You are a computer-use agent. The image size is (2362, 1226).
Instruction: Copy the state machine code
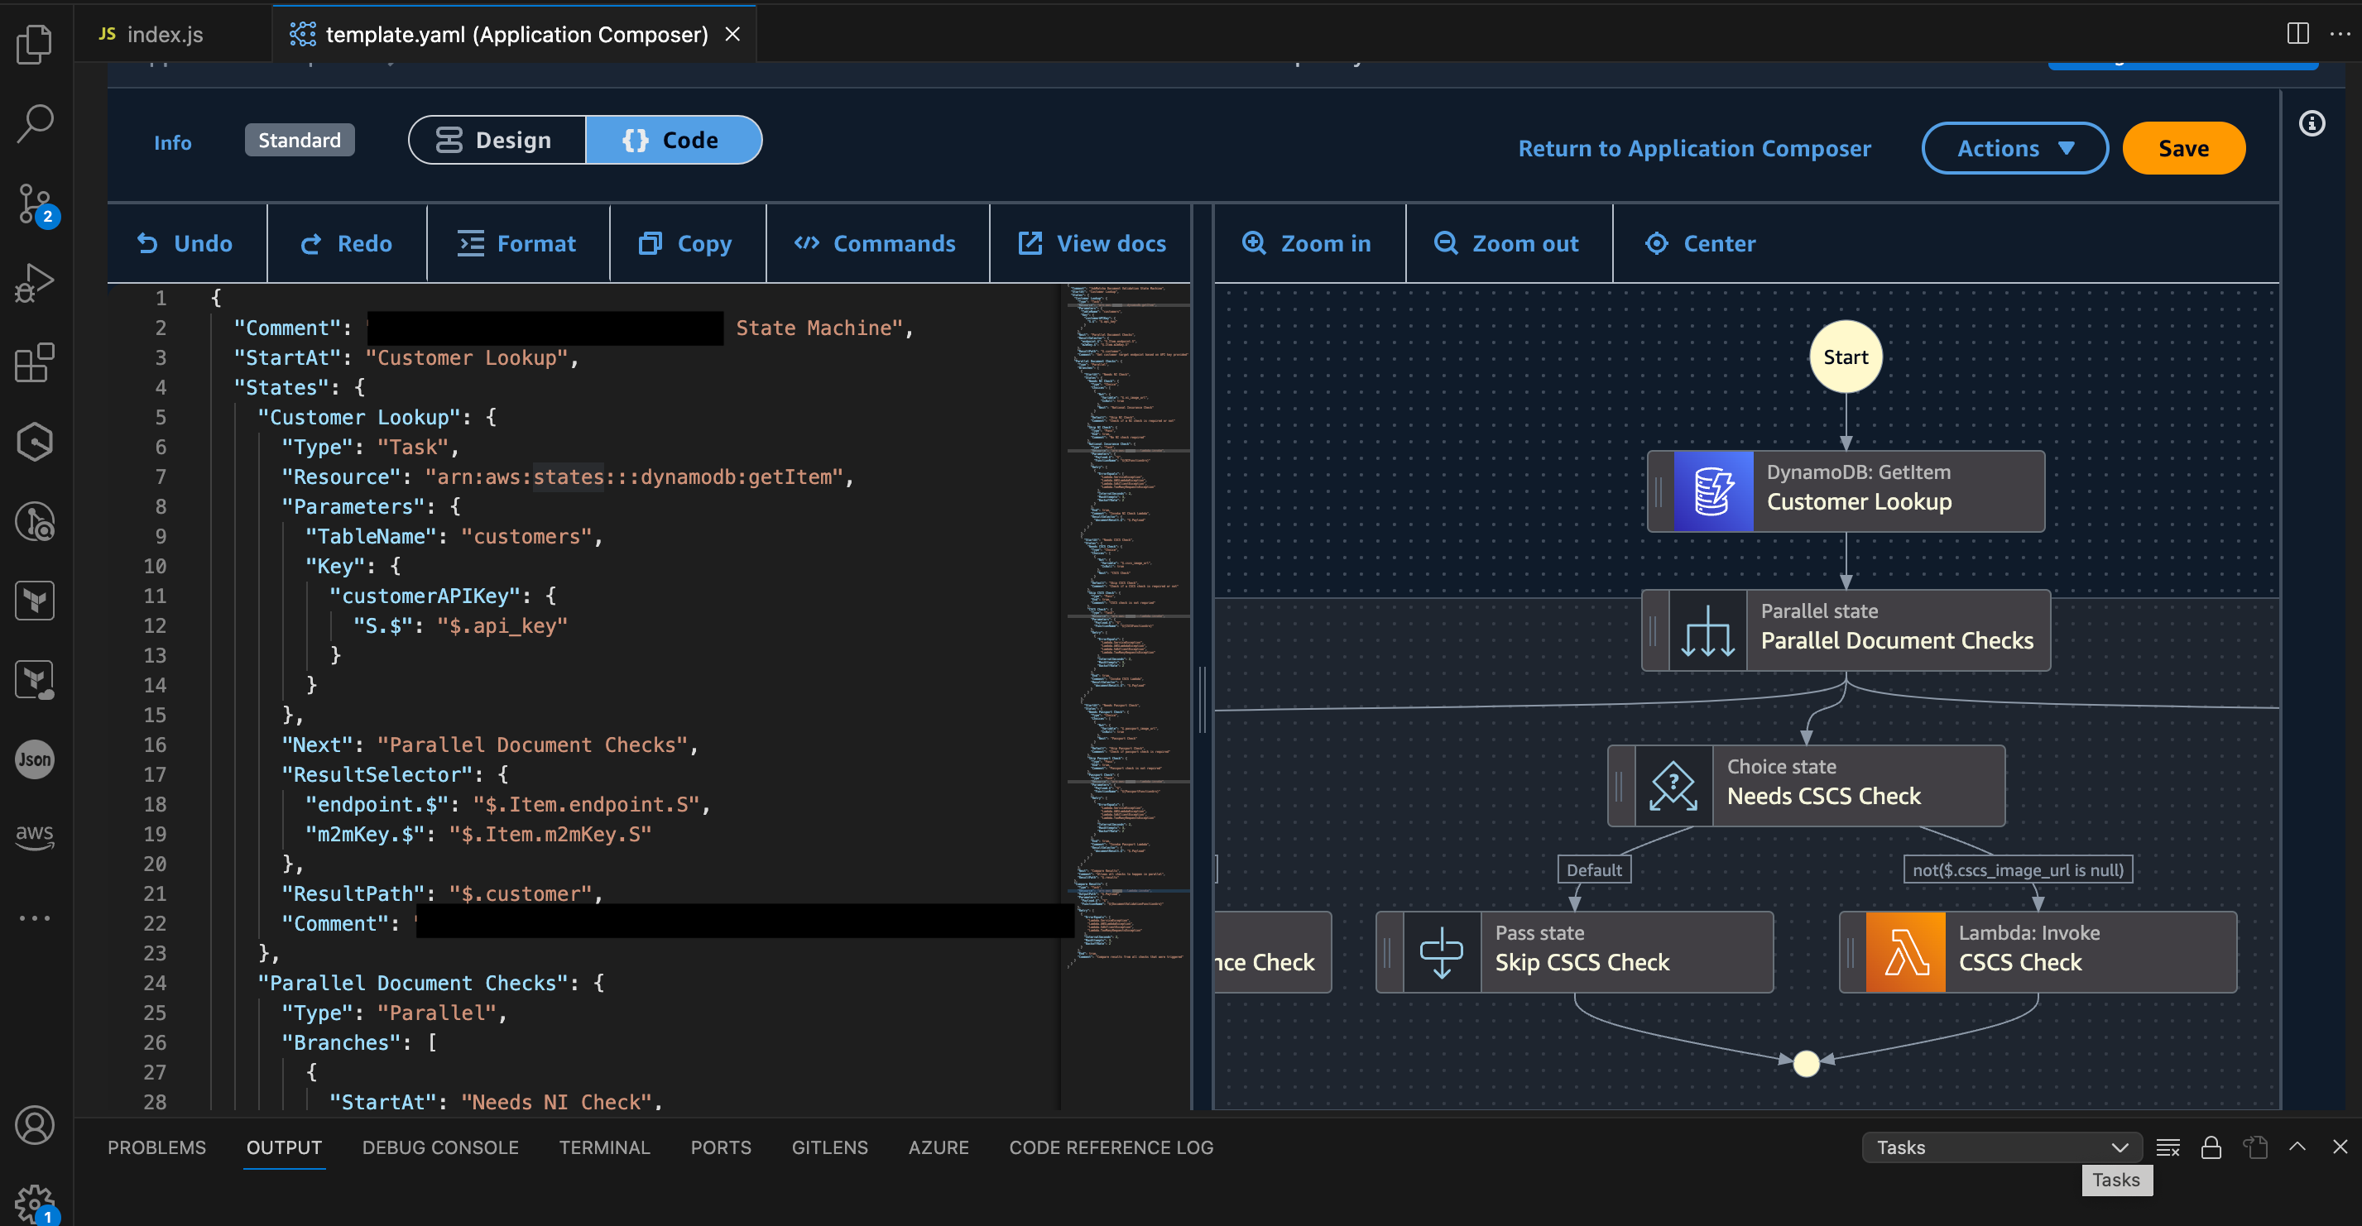(686, 243)
